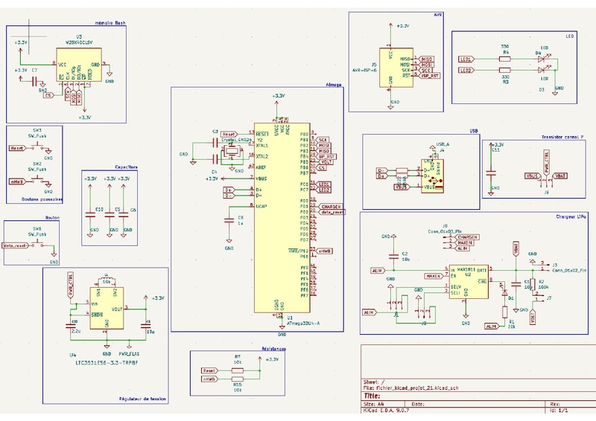This screenshot has height=421, width=596.
Task: Click the 'mémoire flash' block title
Action: [x=110, y=23]
